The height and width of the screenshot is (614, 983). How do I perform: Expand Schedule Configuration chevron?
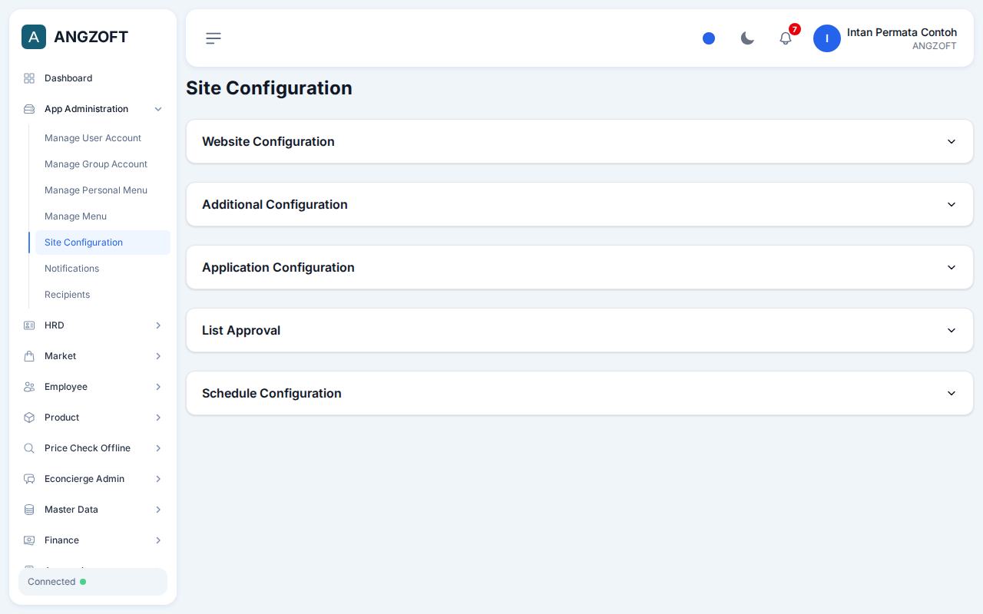[952, 393]
